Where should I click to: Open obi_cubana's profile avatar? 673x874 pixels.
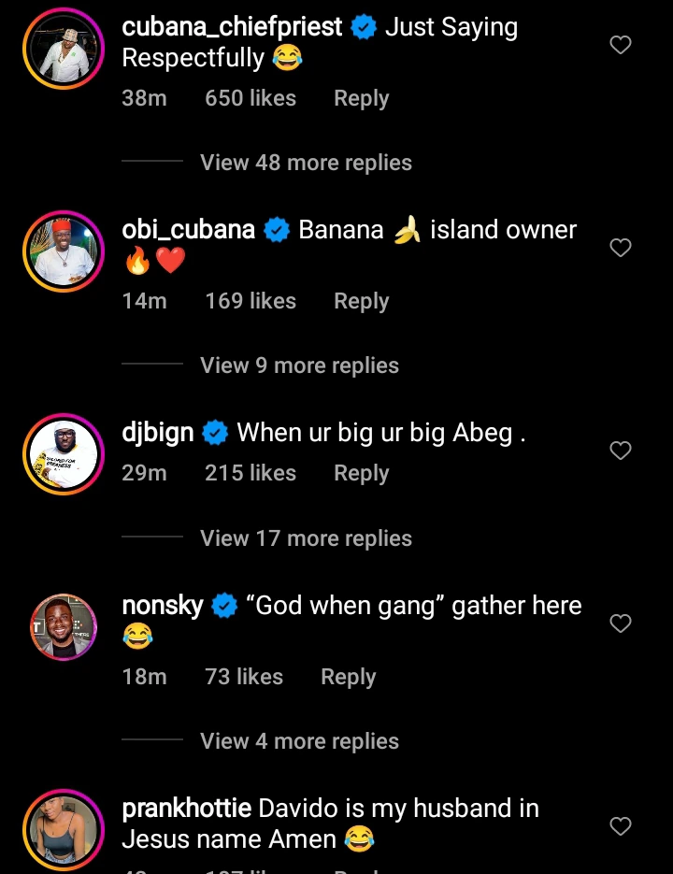pos(64,251)
